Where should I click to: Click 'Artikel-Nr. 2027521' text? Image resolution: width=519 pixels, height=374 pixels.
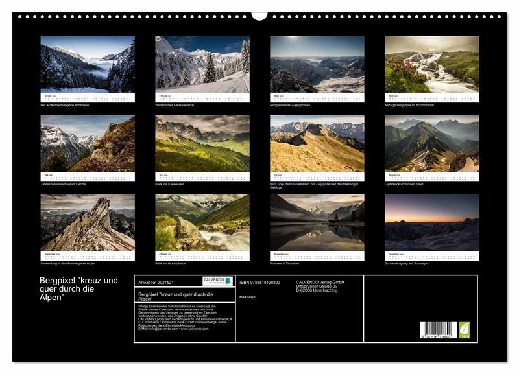click(x=156, y=283)
